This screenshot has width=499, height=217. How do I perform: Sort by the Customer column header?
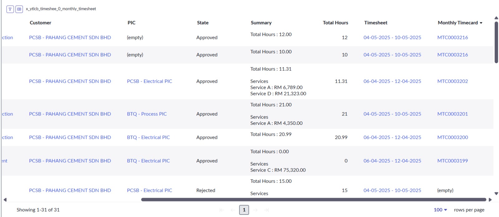41,23
